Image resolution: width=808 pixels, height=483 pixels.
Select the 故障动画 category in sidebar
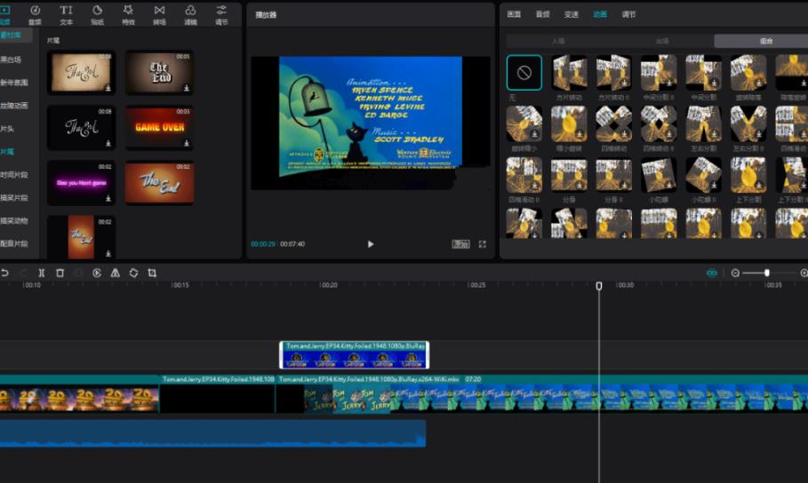(x=14, y=106)
